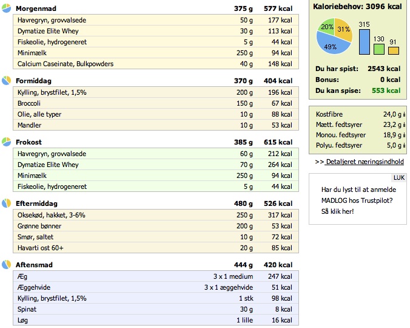Click the blue 315 bar in chart

[x=365, y=42]
